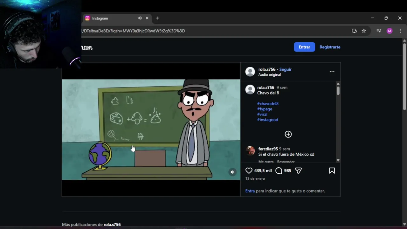407x229 pixels.
Task: Click comments scrollbar down arrow
Action: (338, 160)
